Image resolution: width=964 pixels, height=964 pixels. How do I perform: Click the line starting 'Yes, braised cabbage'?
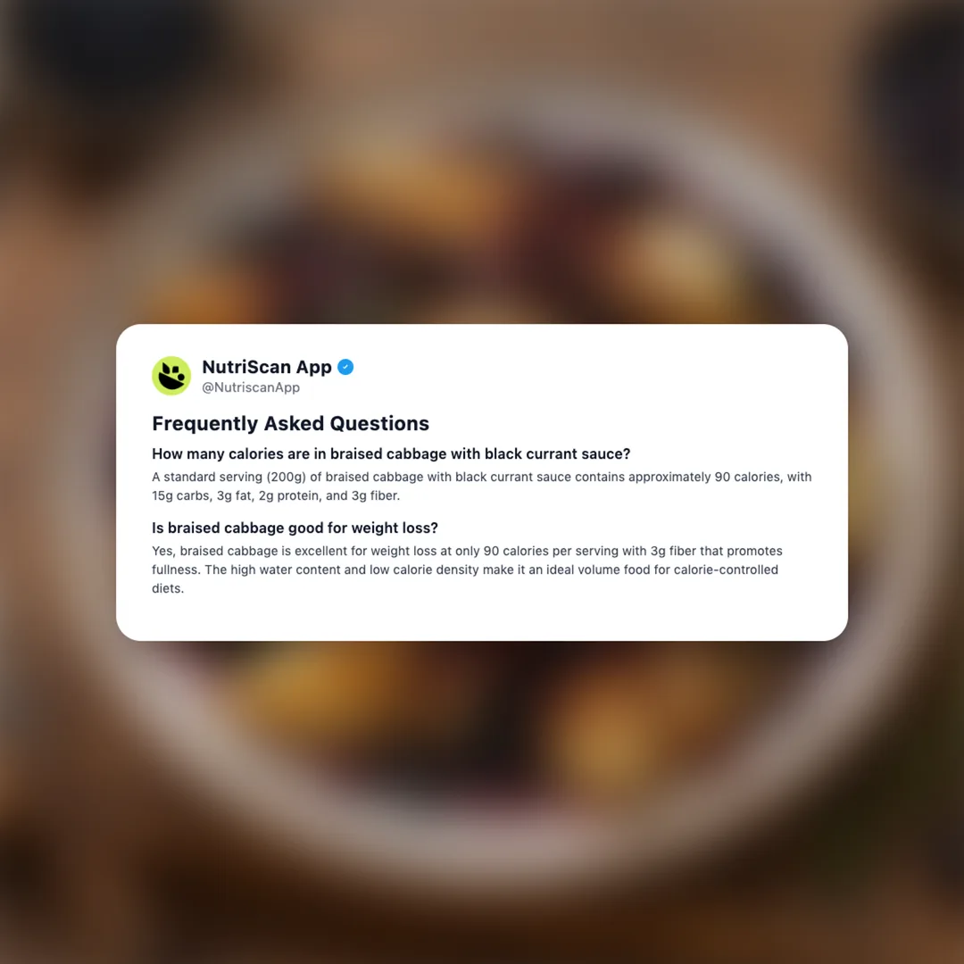point(467,551)
